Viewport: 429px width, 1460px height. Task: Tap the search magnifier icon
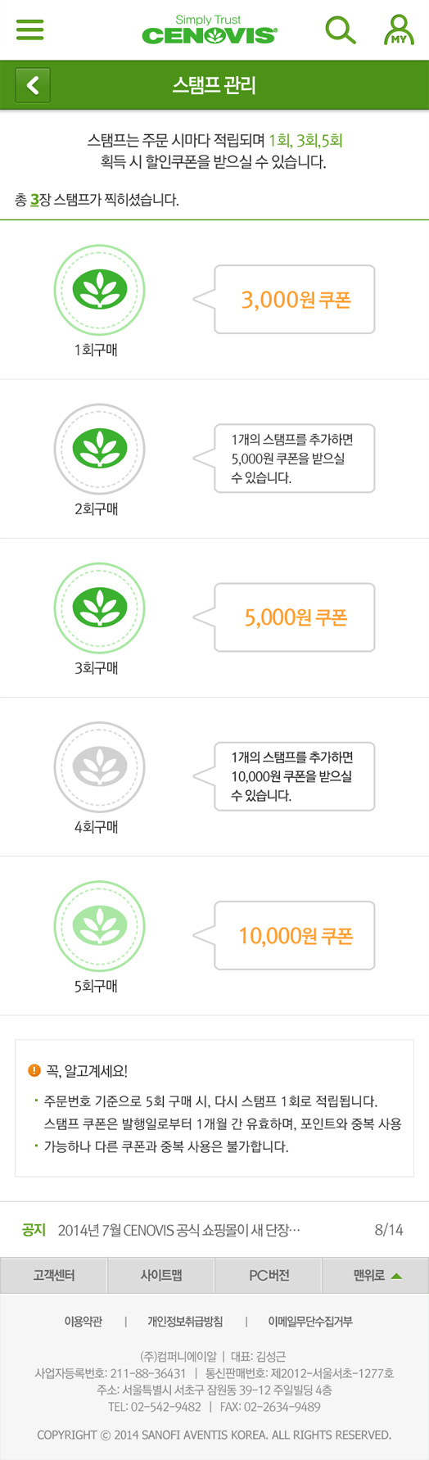[x=341, y=29]
